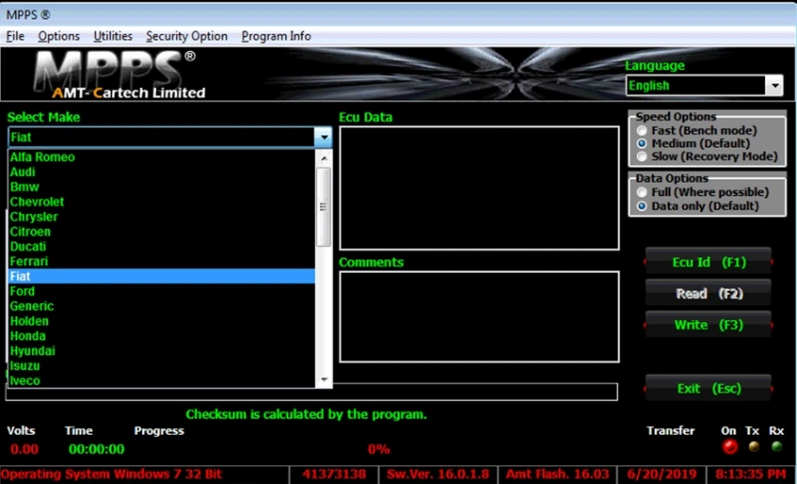The image size is (797, 484).
Task: Choose Iveco from the make list
Action: click(x=162, y=381)
